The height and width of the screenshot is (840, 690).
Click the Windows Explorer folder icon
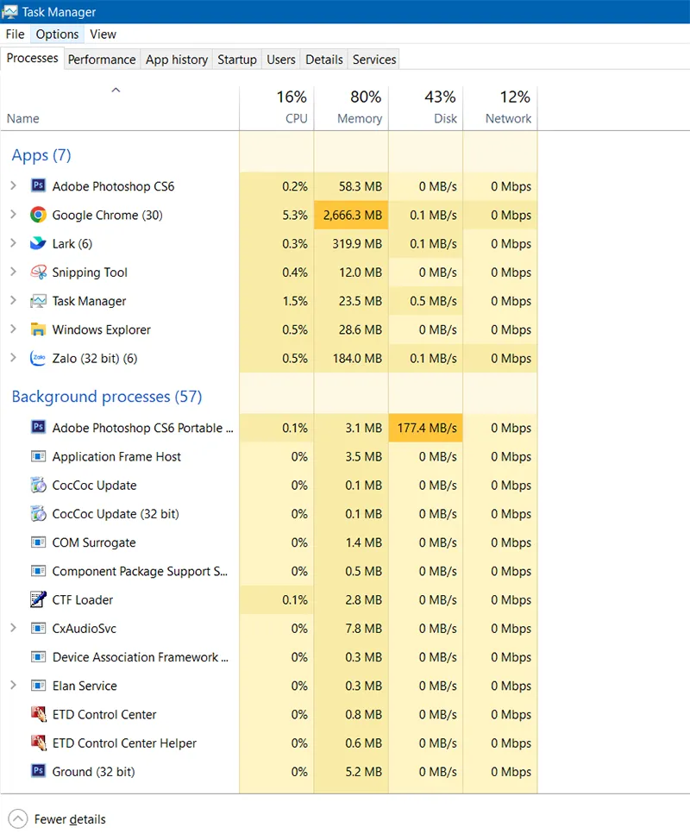(38, 329)
